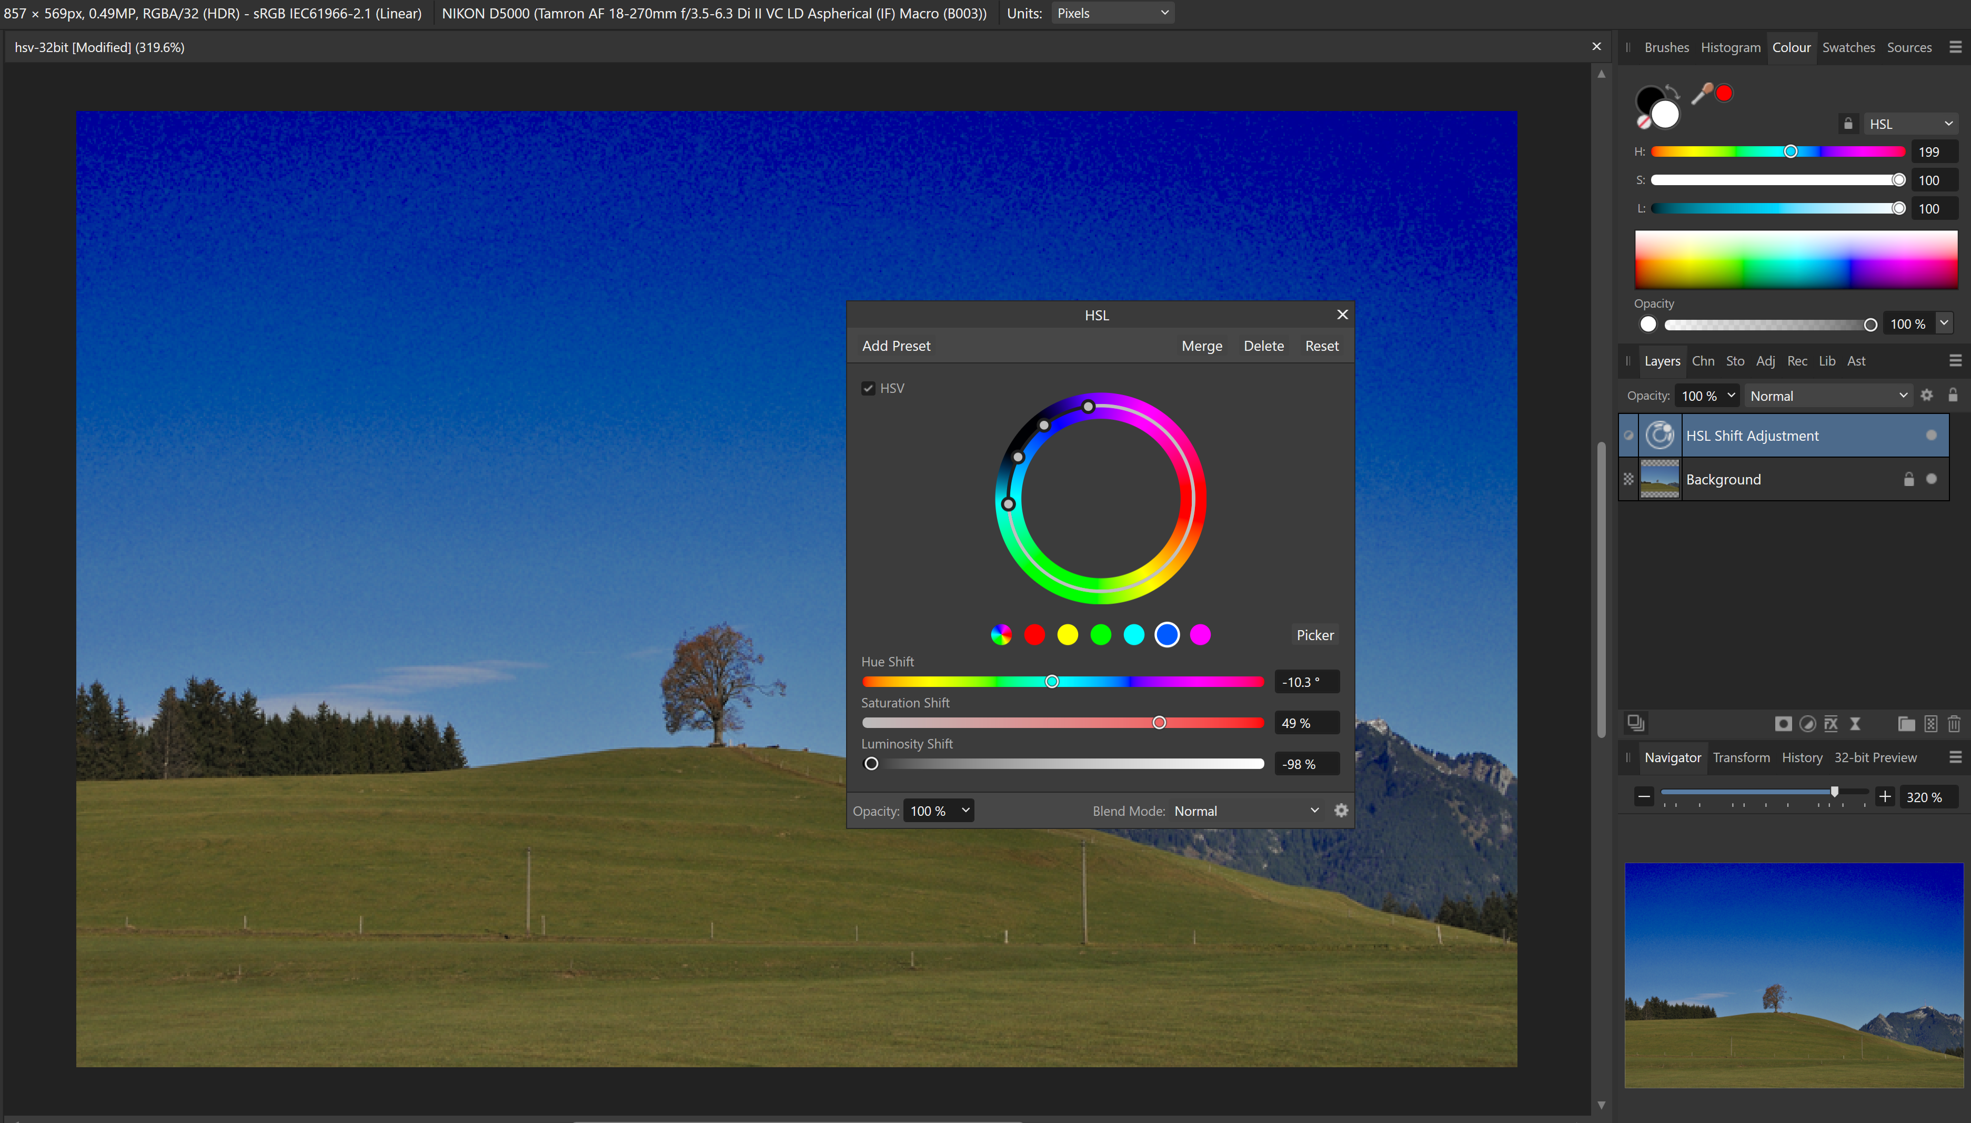Click the Edit All Layers icon in Layers panel
Viewport: 1971px width, 1123px height.
coord(1635,723)
